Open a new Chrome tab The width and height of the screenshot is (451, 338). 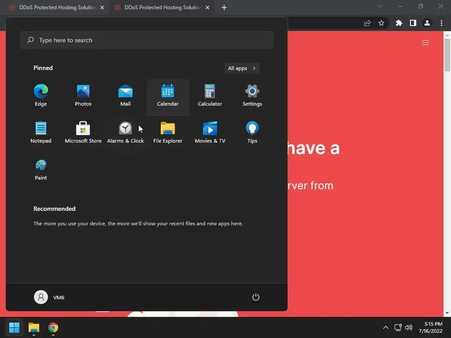coord(224,7)
